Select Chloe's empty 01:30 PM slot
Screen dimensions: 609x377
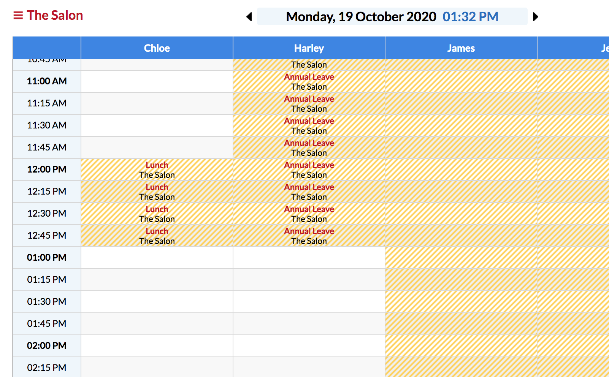157,302
